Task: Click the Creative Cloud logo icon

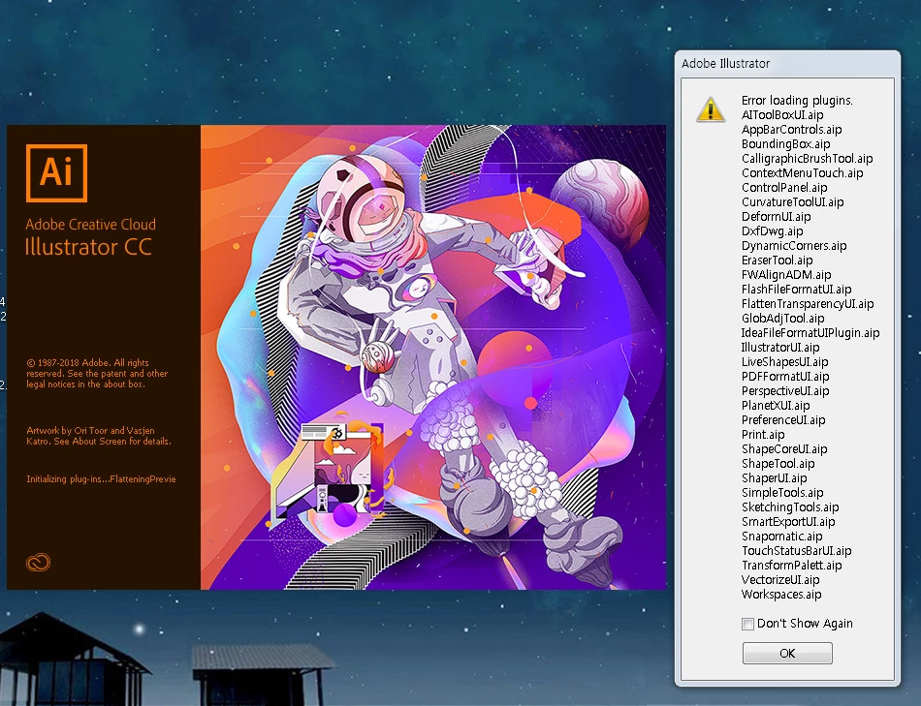Action: 38,563
